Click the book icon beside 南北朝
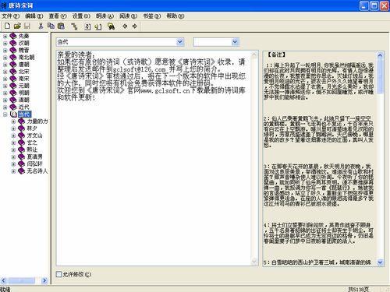 pos(13,57)
